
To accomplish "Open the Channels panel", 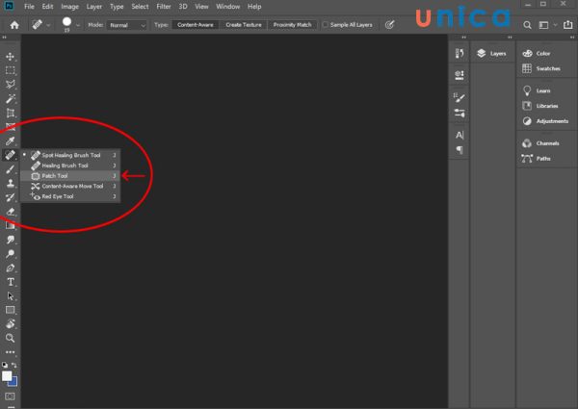I will (540, 143).
